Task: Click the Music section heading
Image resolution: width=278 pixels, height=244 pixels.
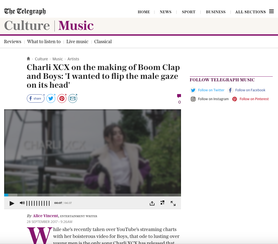Action: (76, 25)
